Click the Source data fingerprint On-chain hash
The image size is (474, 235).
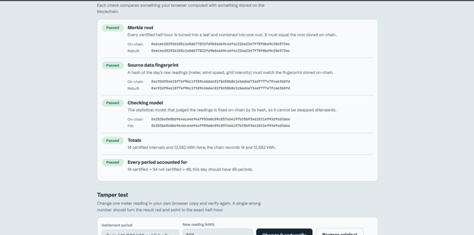(x=221, y=82)
